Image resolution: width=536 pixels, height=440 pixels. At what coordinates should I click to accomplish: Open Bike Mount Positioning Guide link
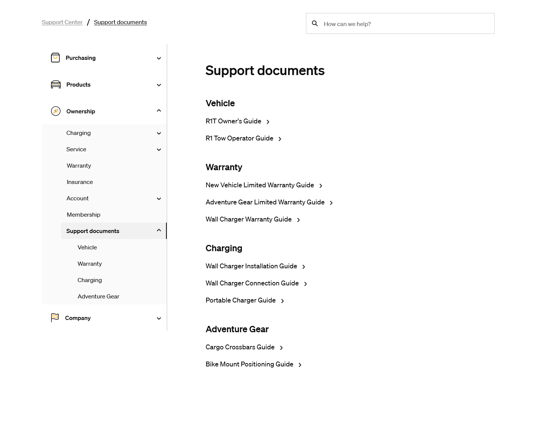click(x=249, y=364)
